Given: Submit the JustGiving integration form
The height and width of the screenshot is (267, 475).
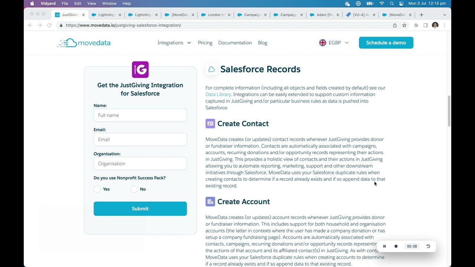Looking at the screenshot, I should click(x=140, y=209).
